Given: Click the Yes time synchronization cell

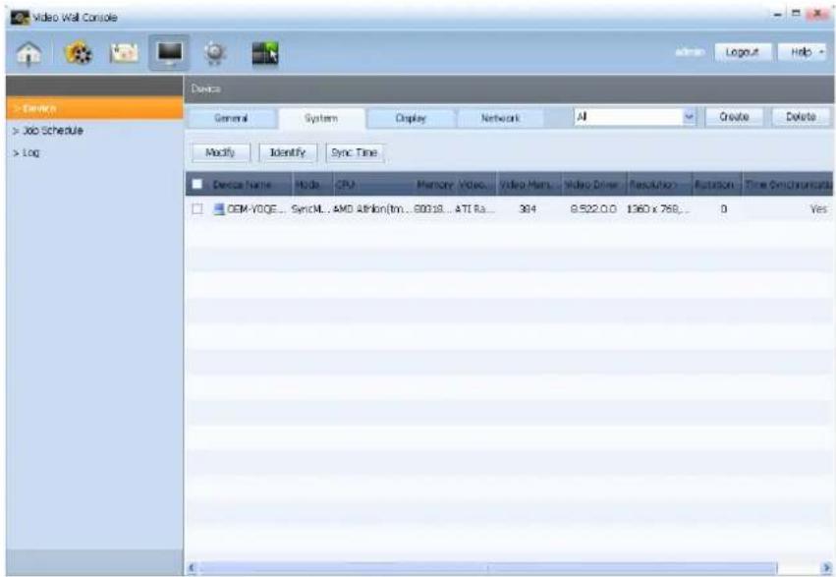Looking at the screenshot, I should (x=818, y=209).
